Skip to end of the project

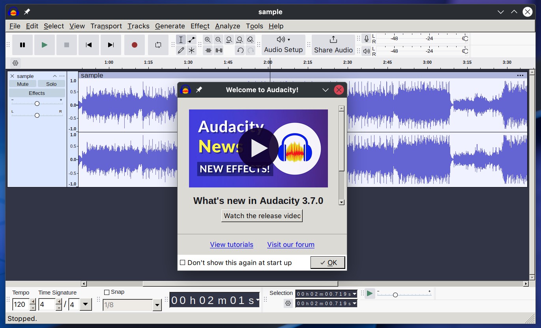tap(111, 45)
